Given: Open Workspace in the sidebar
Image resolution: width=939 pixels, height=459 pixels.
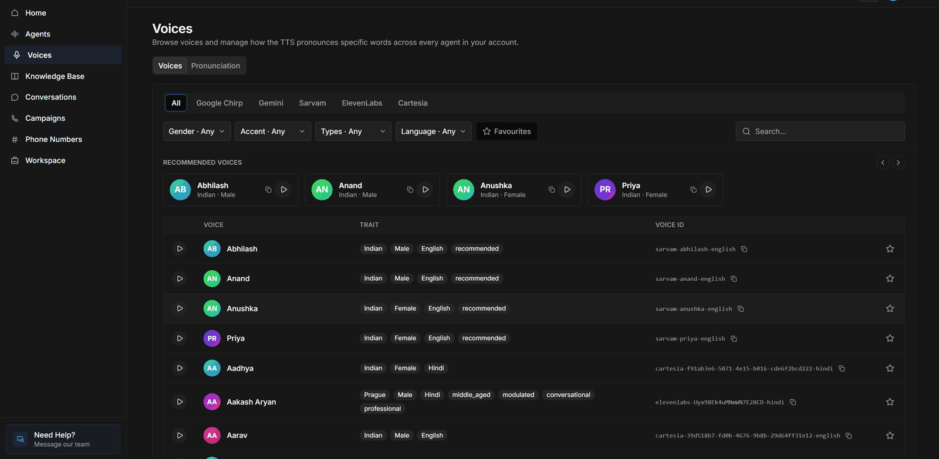Looking at the screenshot, I should pos(63,161).
